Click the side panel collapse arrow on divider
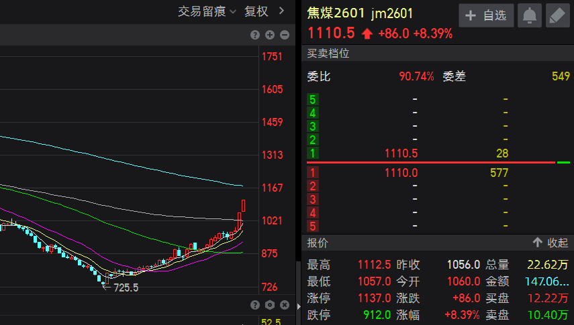Viewport: 574px width, 325px height. 298,306
